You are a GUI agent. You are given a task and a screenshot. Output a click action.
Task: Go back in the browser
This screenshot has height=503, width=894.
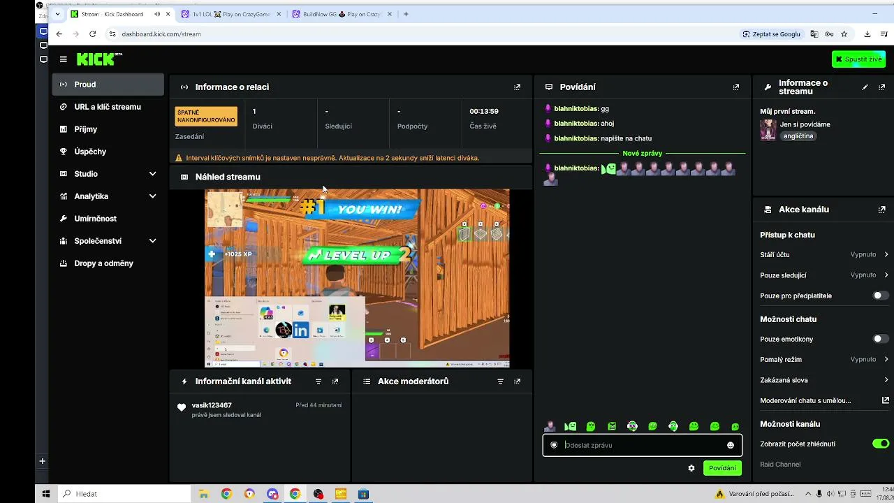[x=59, y=34]
